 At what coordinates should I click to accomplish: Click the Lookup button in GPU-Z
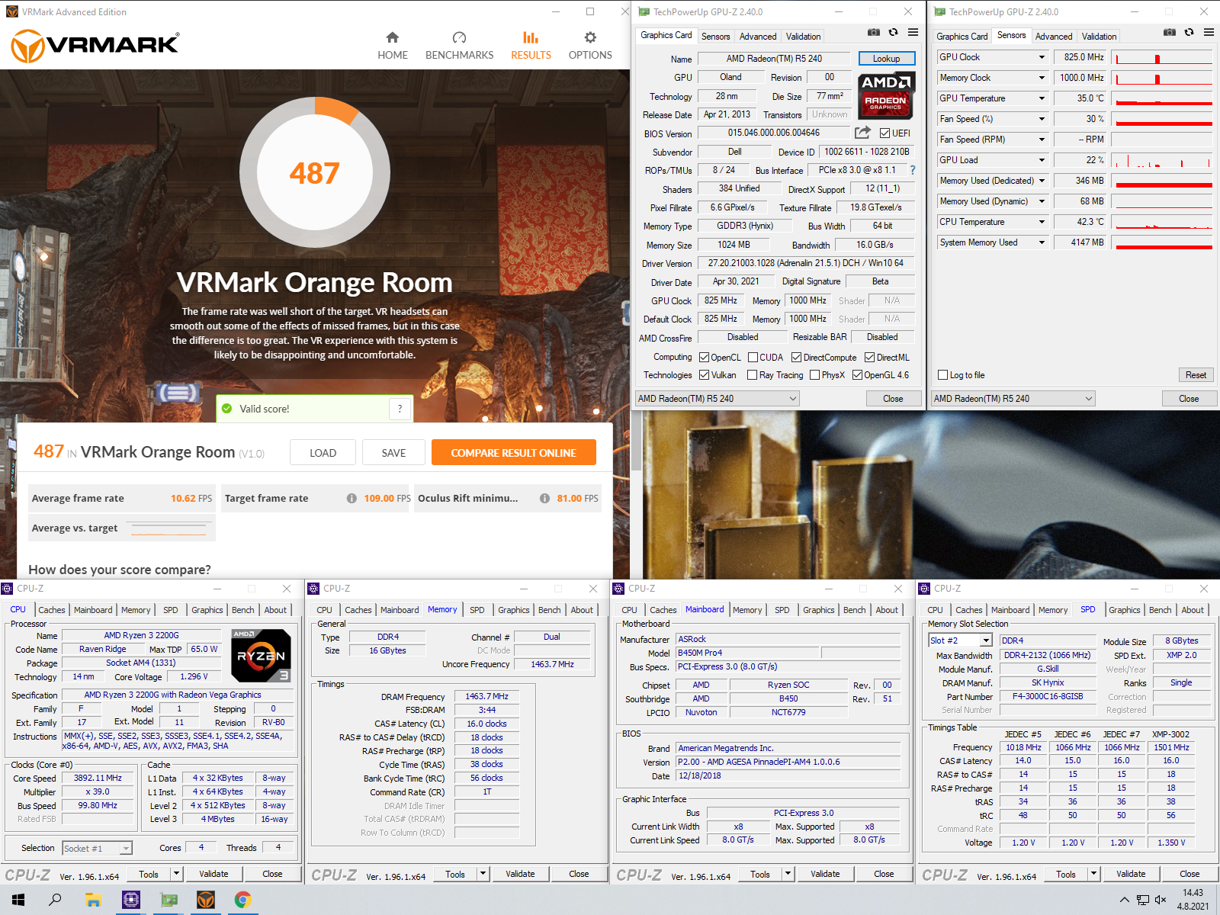(x=886, y=59)
